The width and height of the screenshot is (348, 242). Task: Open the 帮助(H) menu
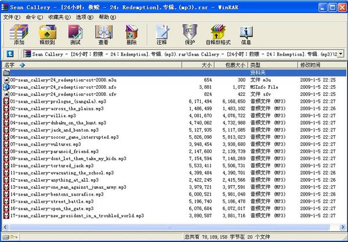click(107, 17)
